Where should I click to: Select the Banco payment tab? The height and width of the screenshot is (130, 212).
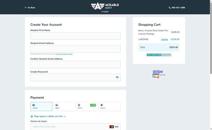point(87,106)
